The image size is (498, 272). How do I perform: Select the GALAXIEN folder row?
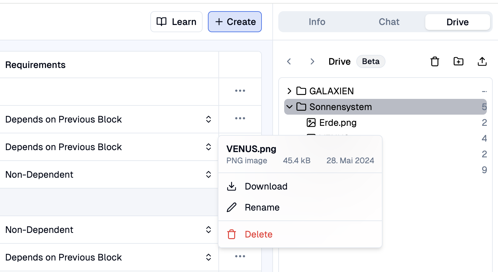coord(386,91)
